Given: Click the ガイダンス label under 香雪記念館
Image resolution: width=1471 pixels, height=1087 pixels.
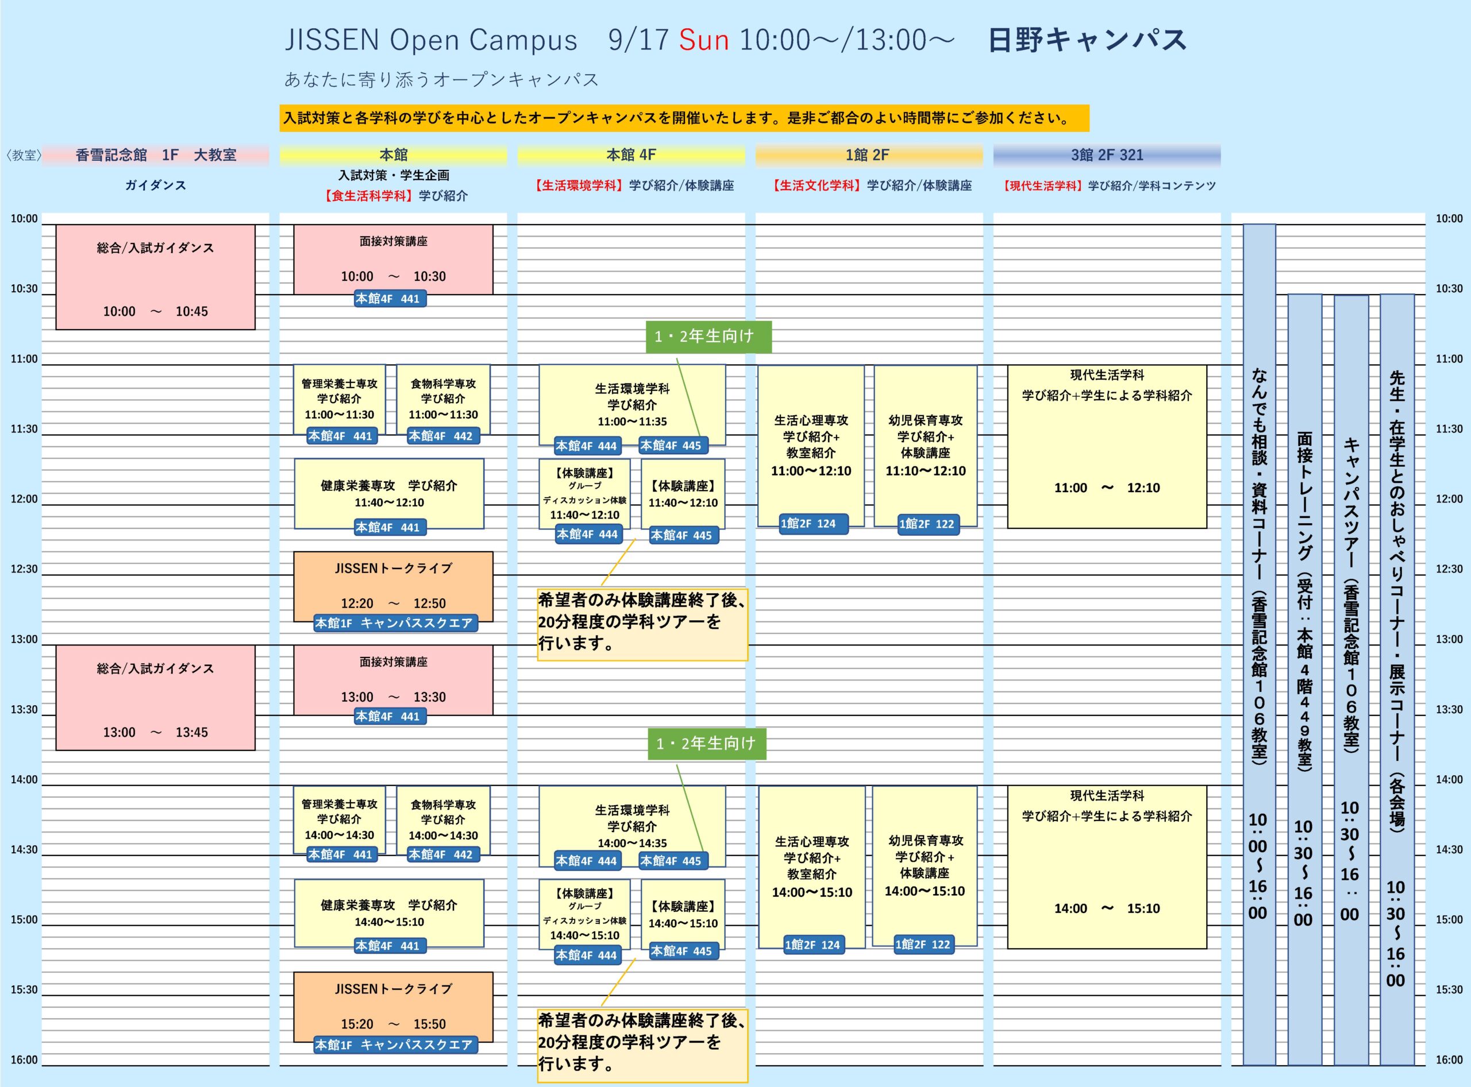Looking at the screenshot, I should (x=155, y=185).
